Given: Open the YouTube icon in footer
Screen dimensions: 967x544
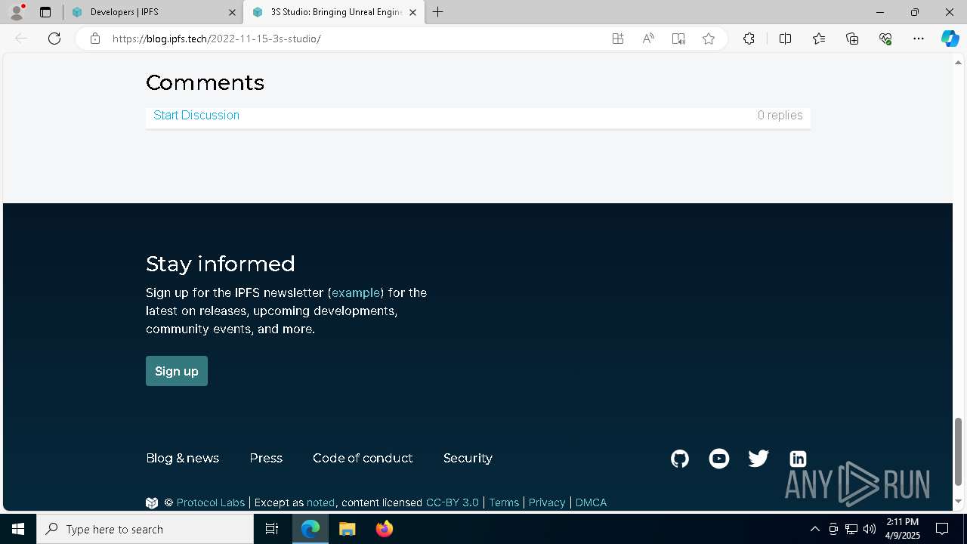Looking at the screenshot, I should 719,459.
